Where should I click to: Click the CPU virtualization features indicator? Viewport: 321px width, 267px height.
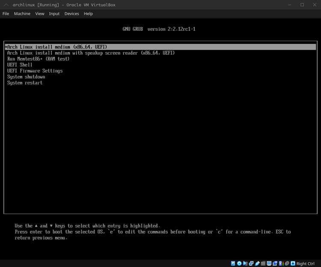click(x=281, y=263)
